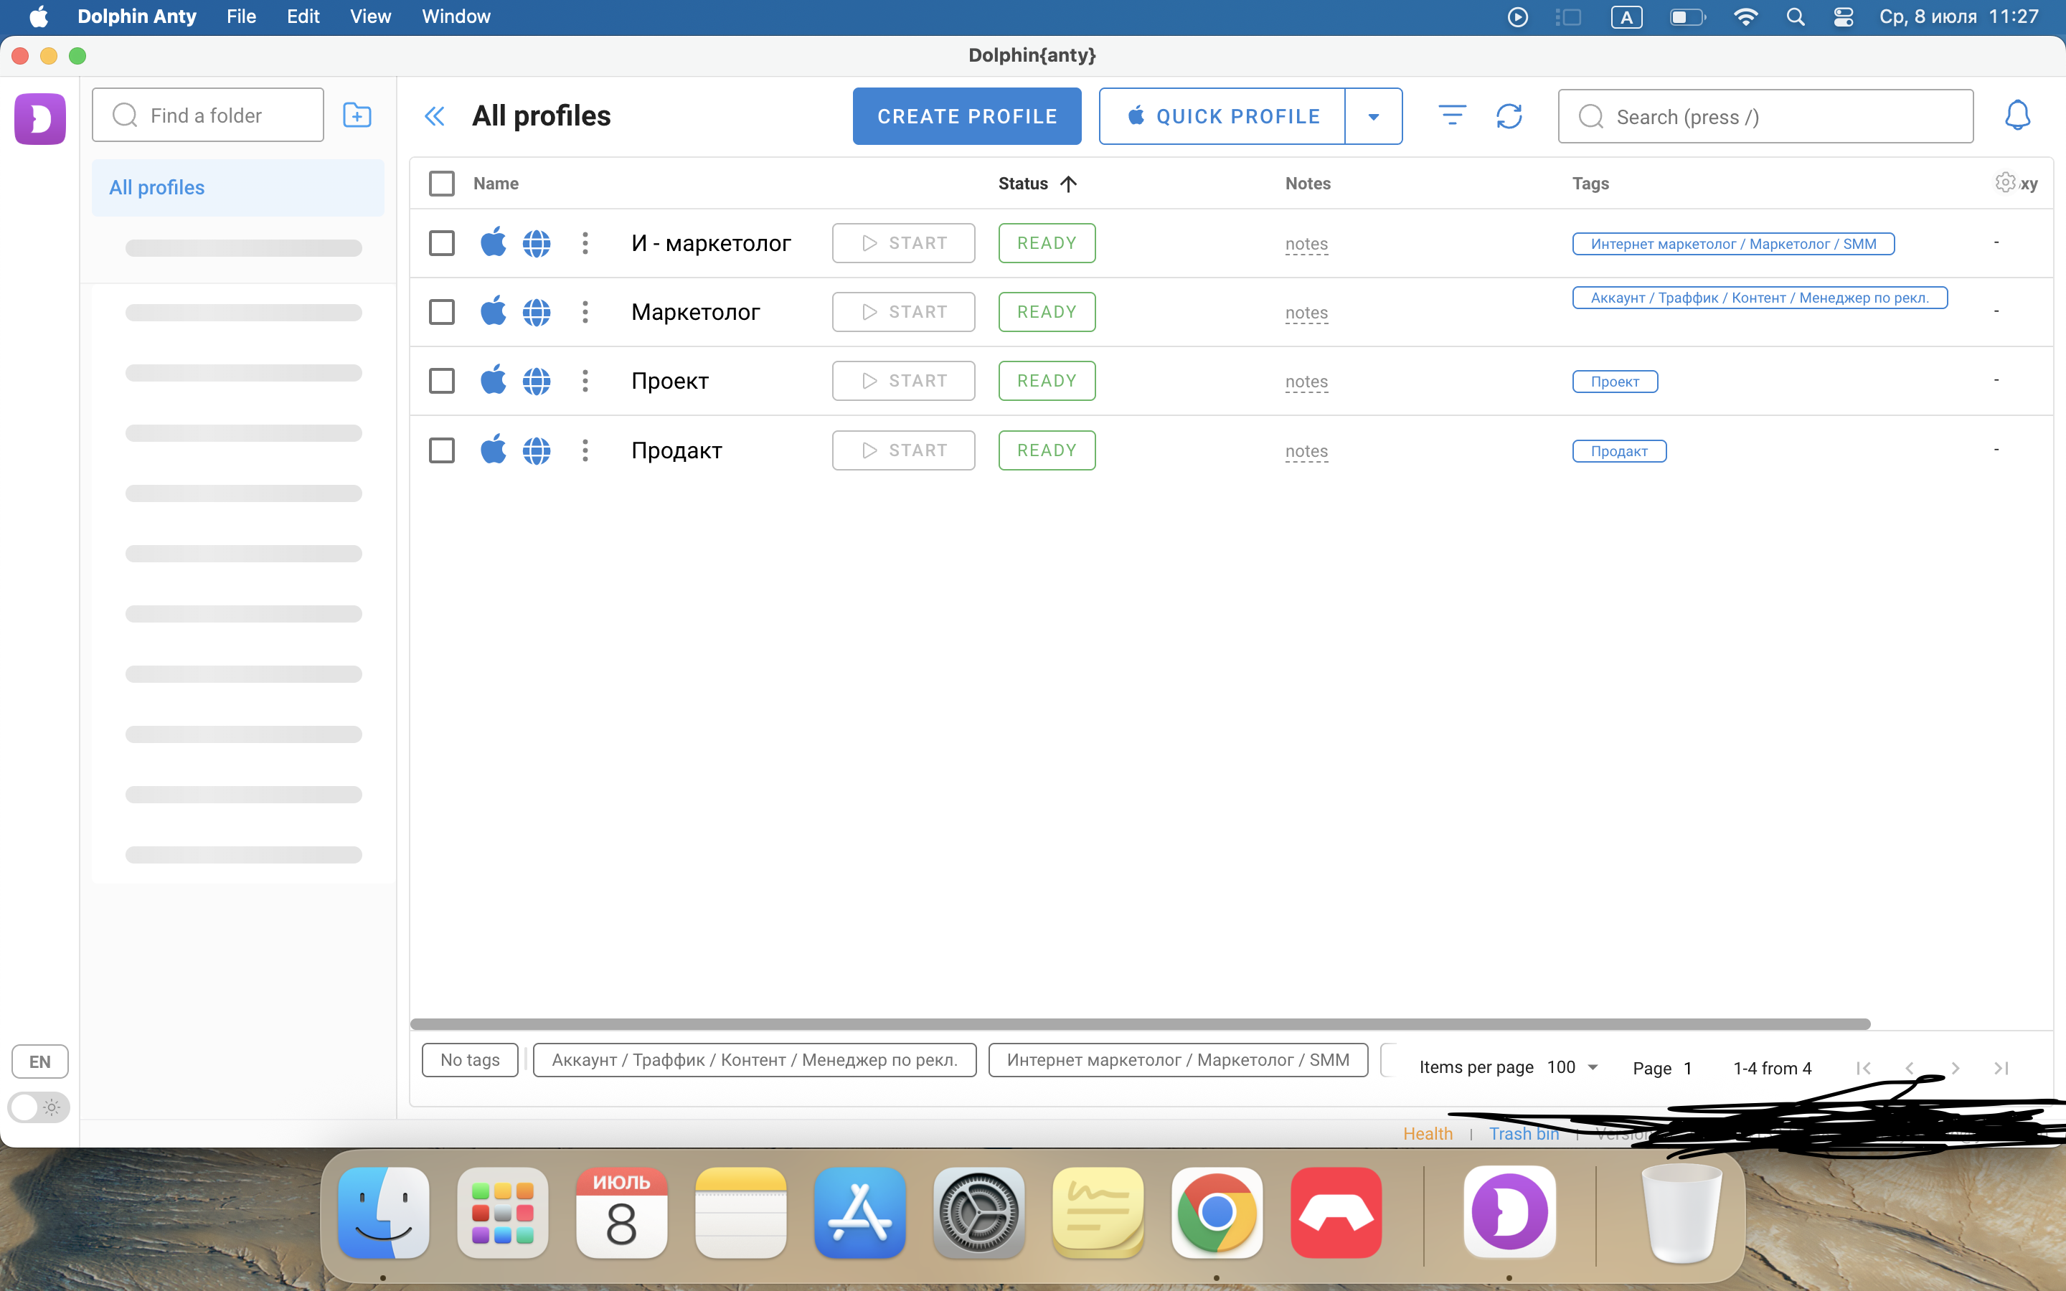
Task: Focus the Find a folder field
Action: tap(207, 115)
